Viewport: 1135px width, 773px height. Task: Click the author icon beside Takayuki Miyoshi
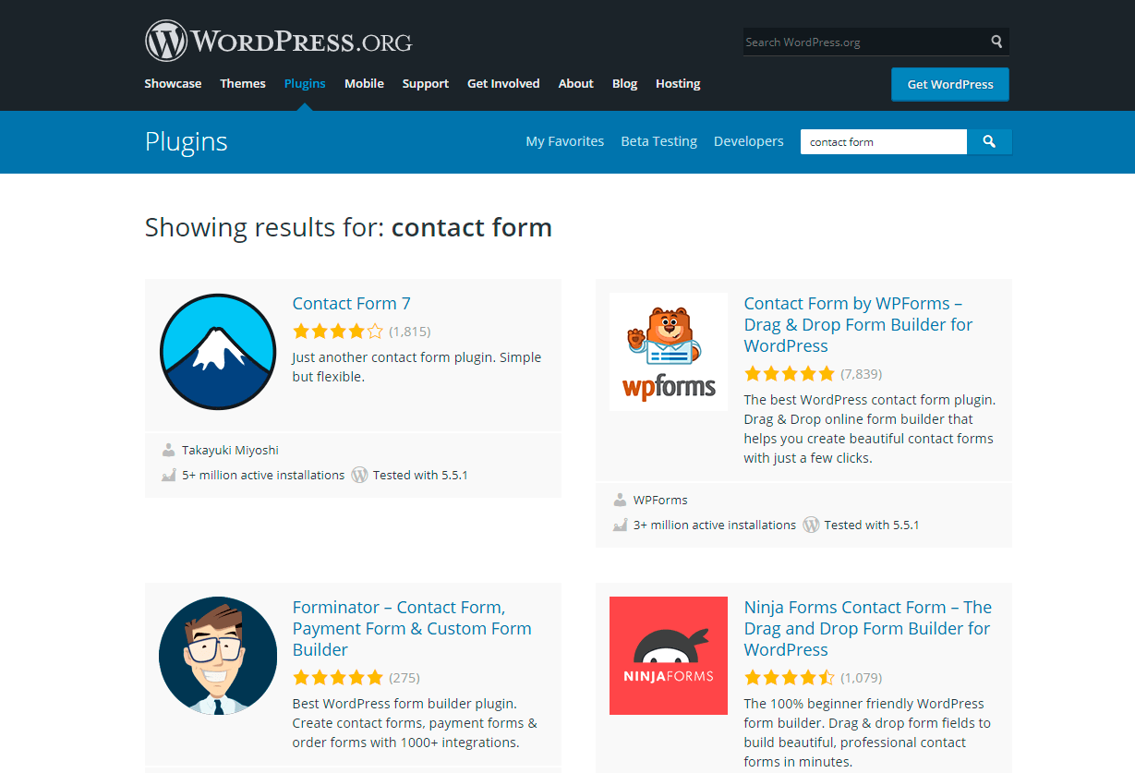tap(168, 451)
